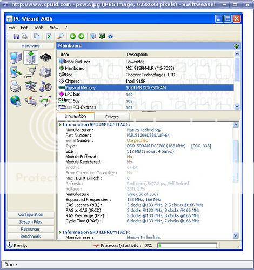Open the View menu

coord(54,28)
